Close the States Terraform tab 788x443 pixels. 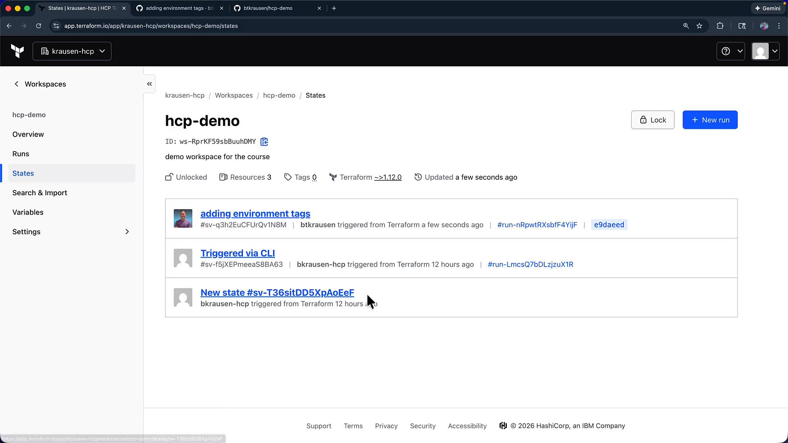pos(124,8)
